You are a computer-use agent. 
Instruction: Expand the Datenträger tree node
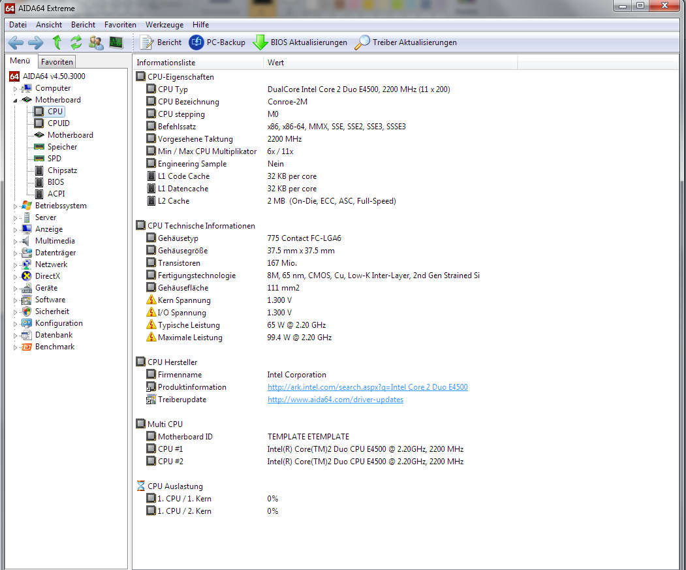click(15, 253)
